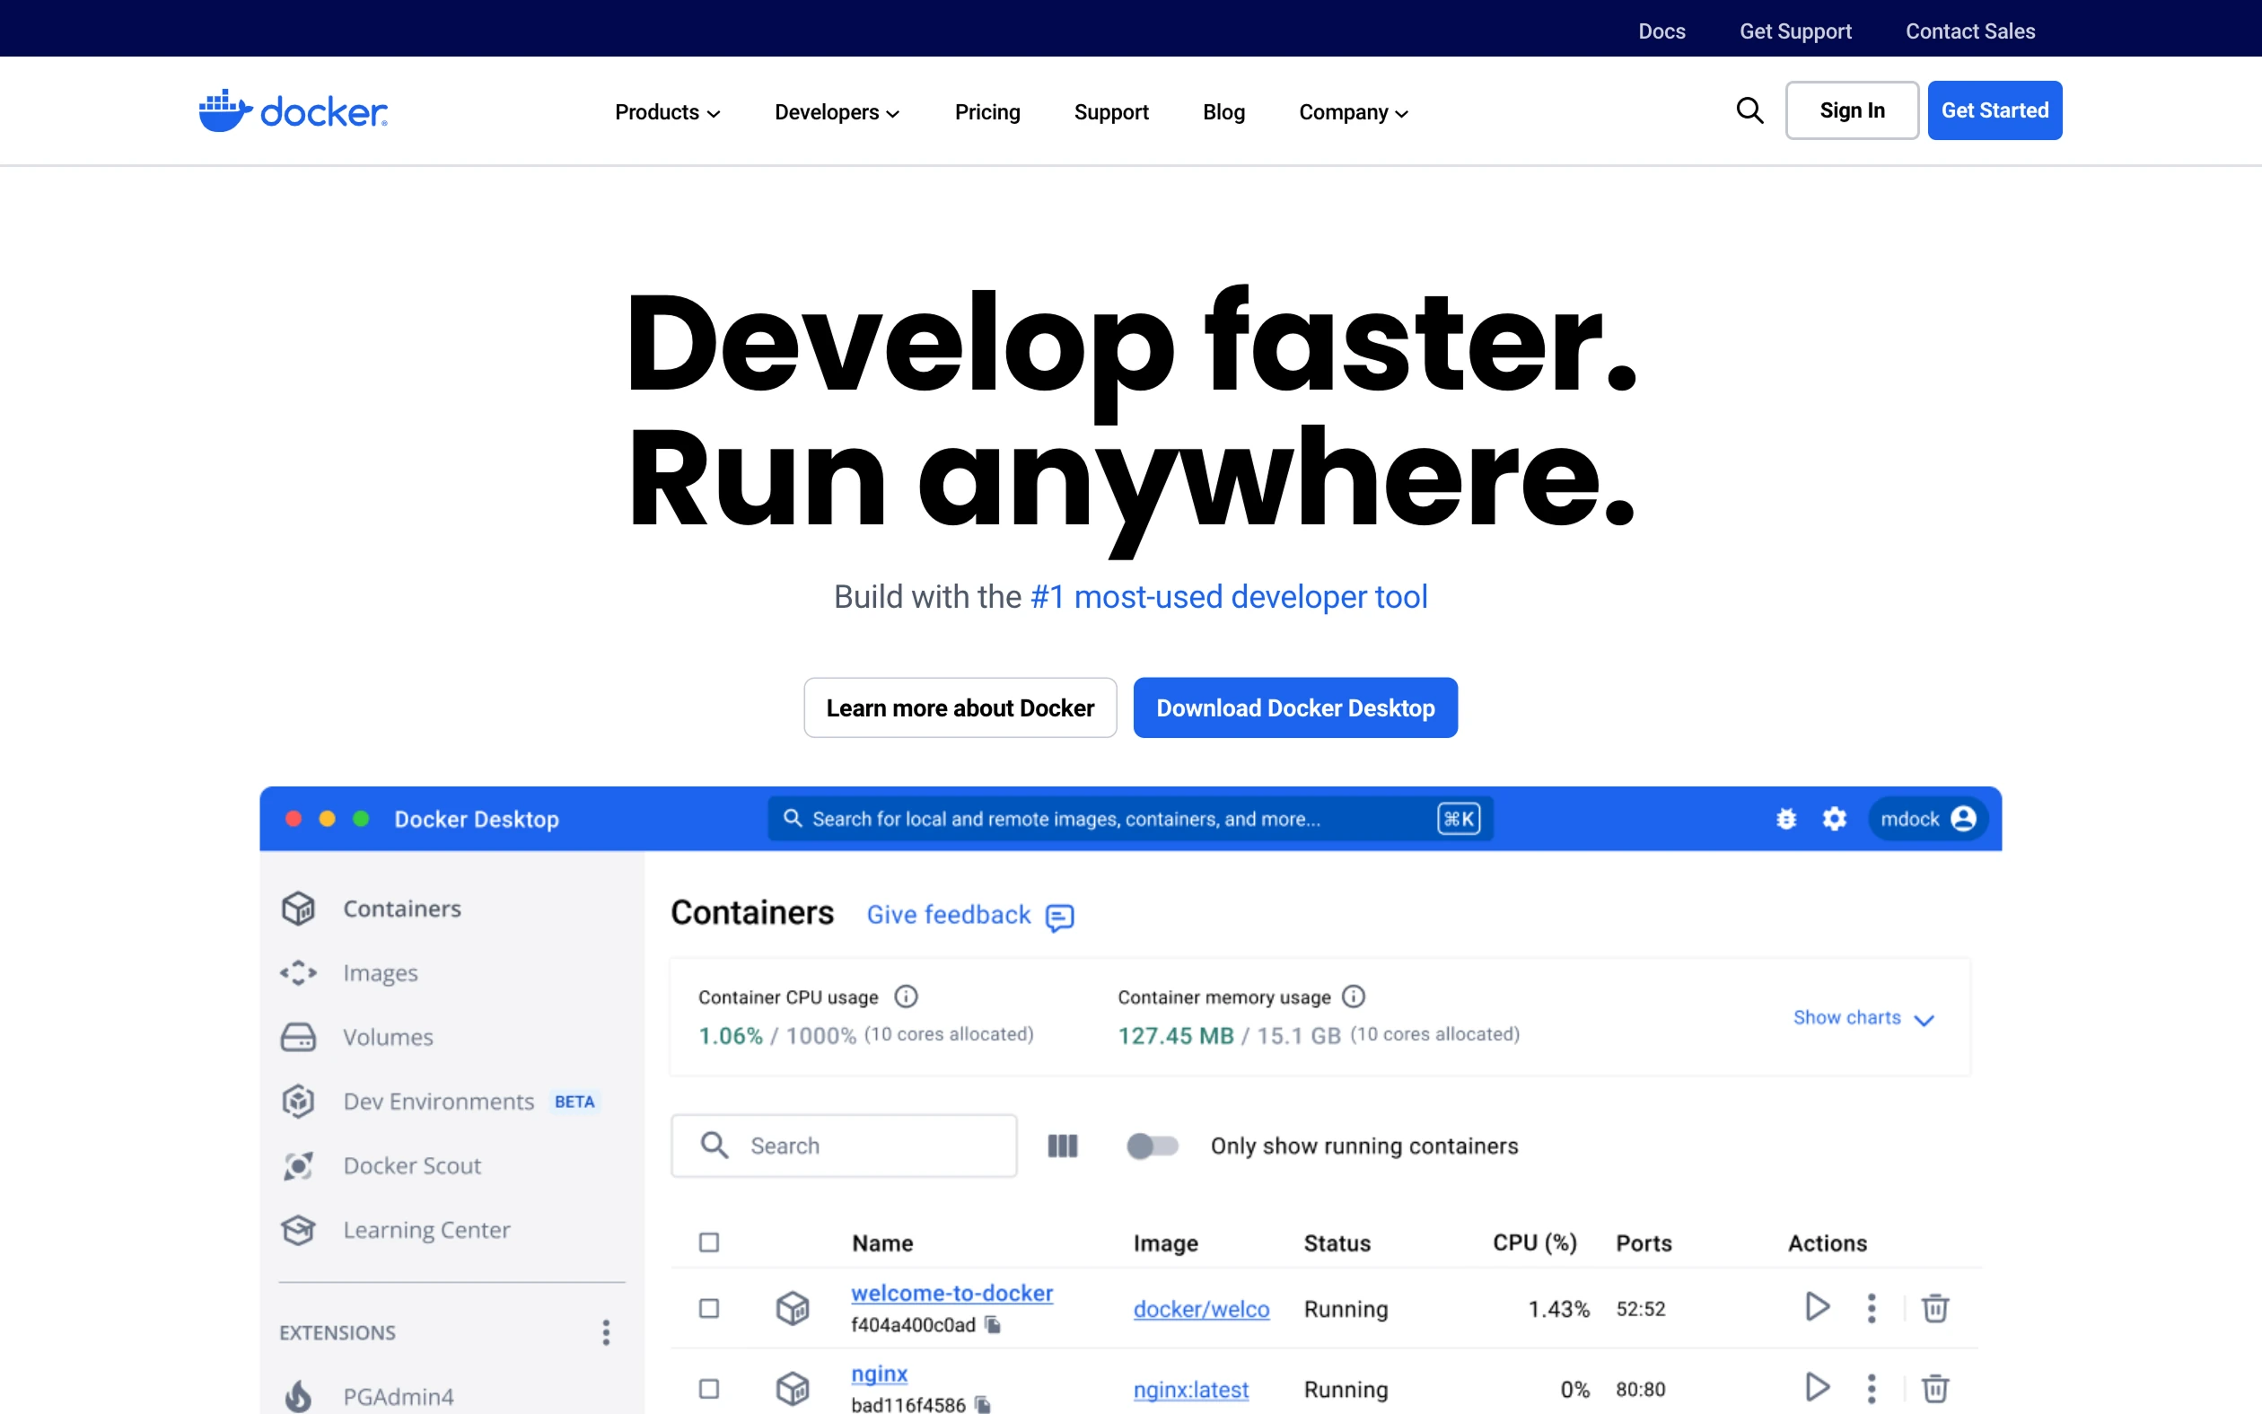The image size is (2262, 1414).
Task: Open Docker Desktop settings gear icon
Action: (1835, 819)
